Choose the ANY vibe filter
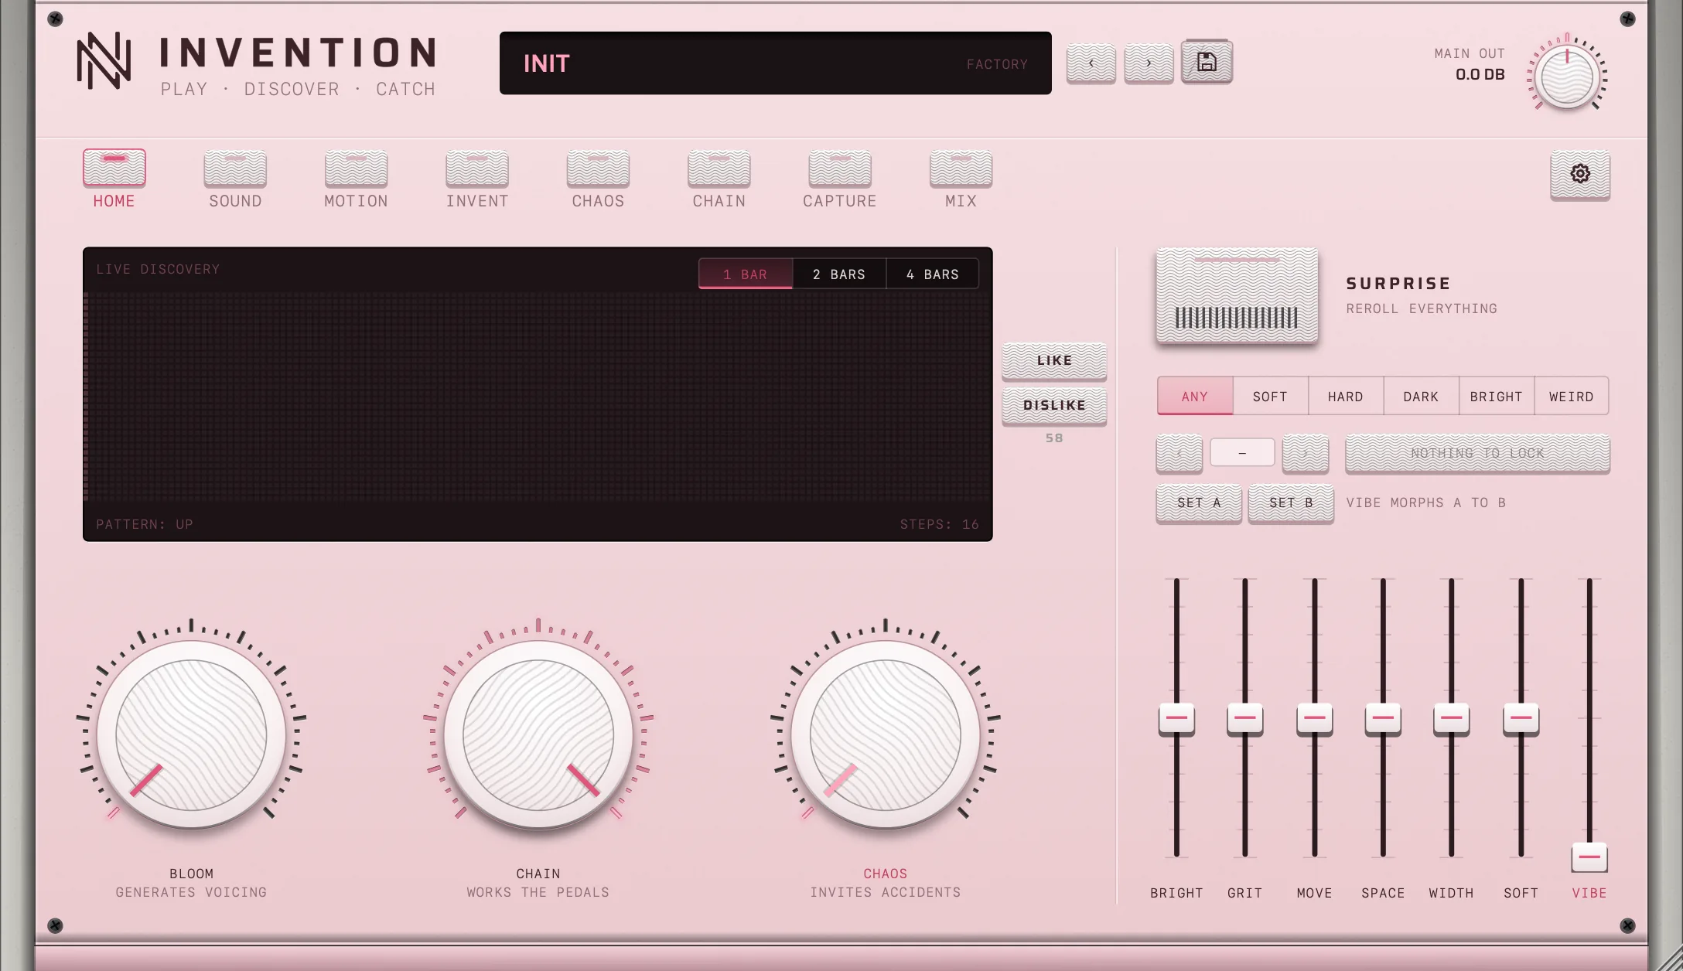Image resolution: width=1683 pixels, height=971 pixels. pos(1195,396)
